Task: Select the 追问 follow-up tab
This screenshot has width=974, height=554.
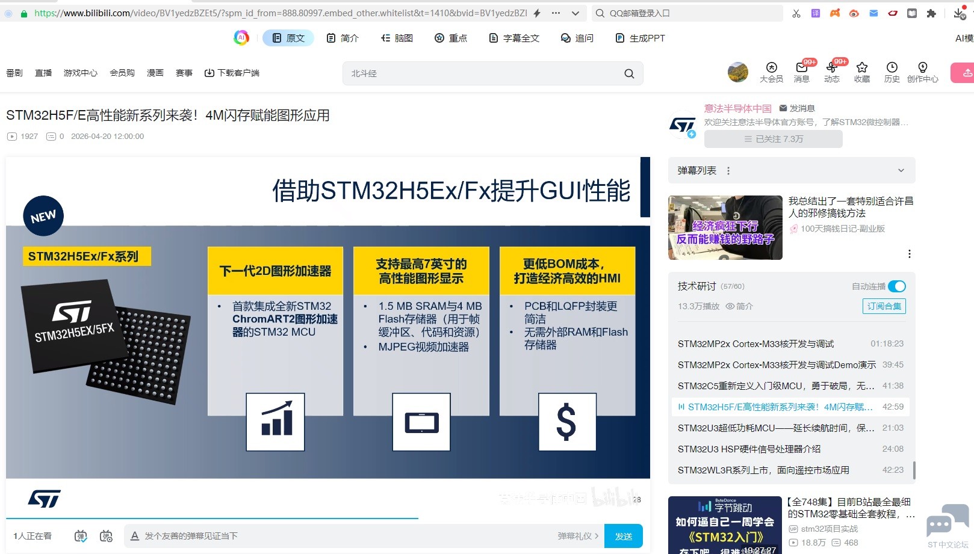Action: point(577,38)
